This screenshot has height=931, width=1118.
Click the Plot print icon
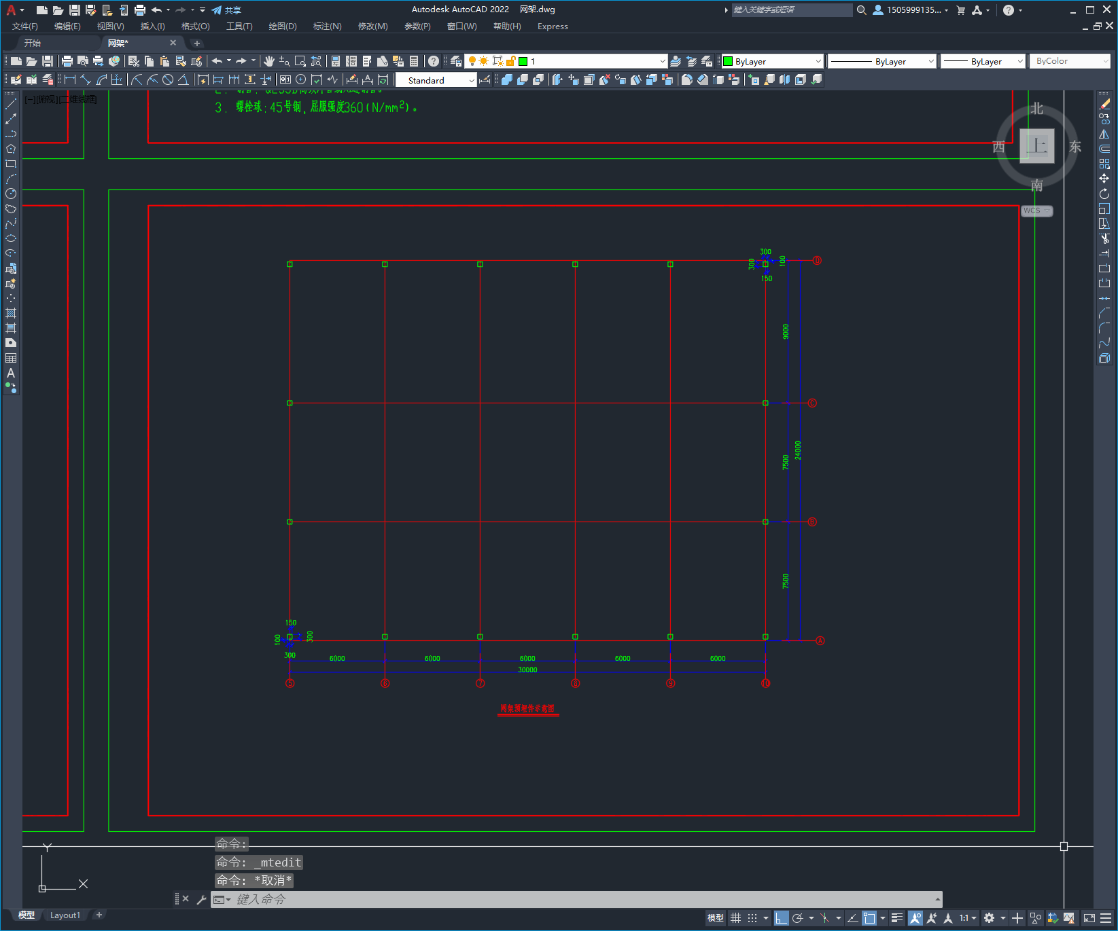click(x=67, y=61)
